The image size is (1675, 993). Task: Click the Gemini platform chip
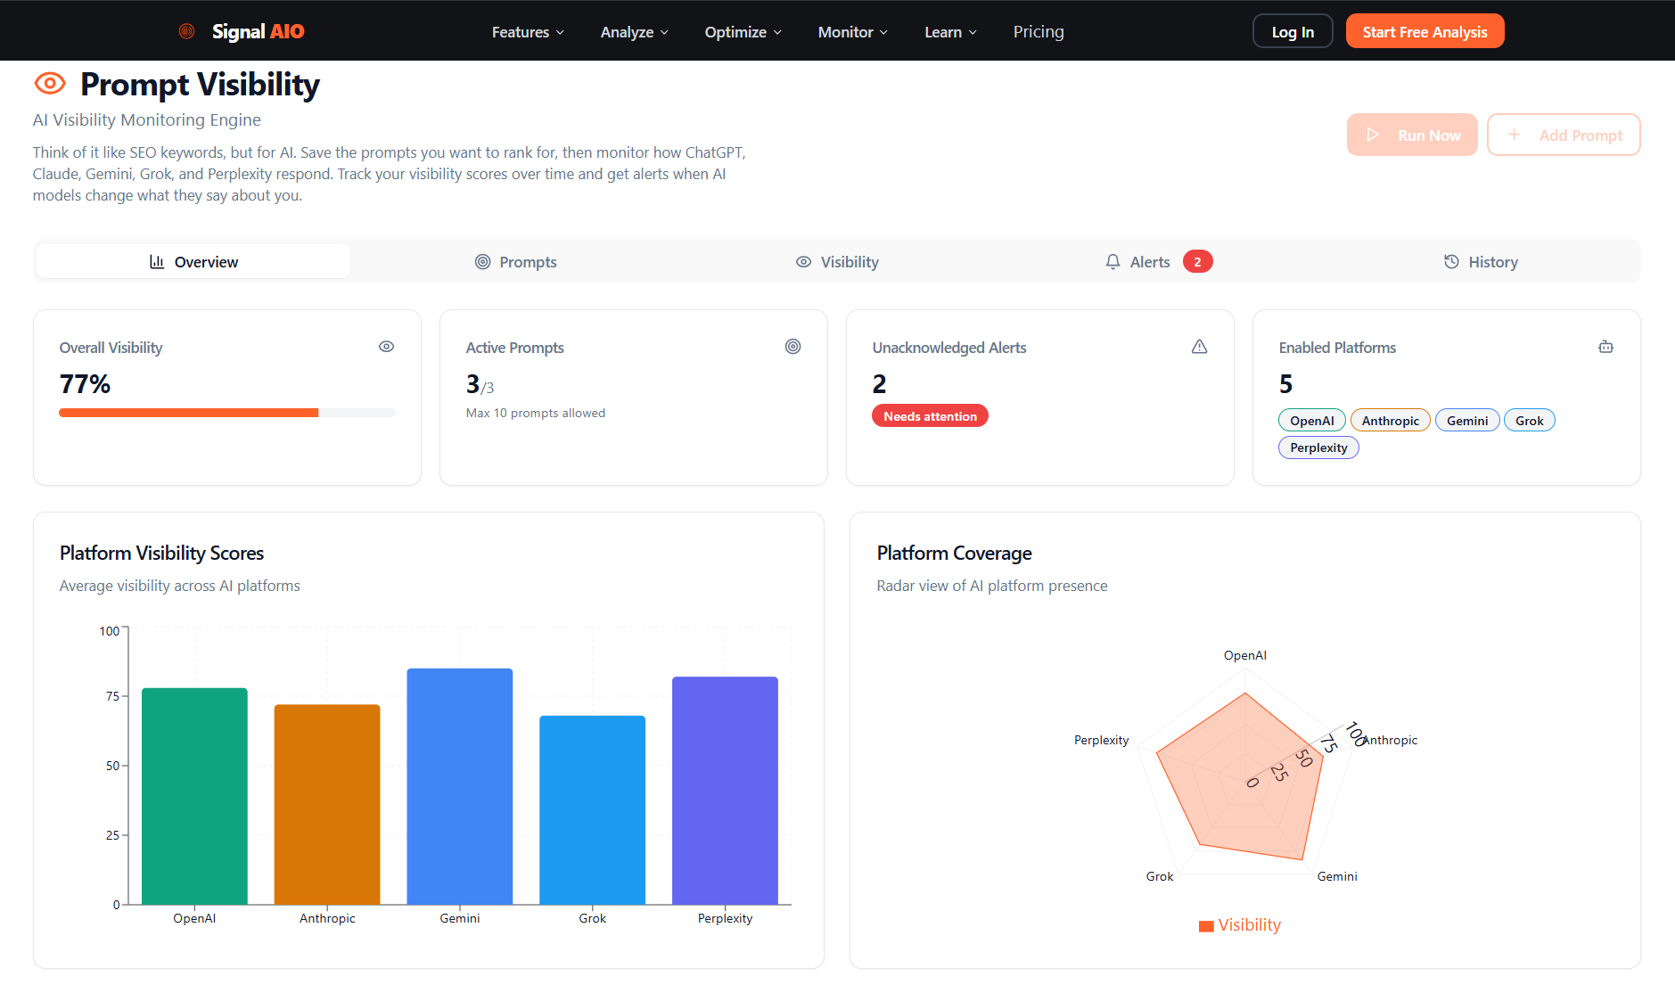coord(1467,420)
